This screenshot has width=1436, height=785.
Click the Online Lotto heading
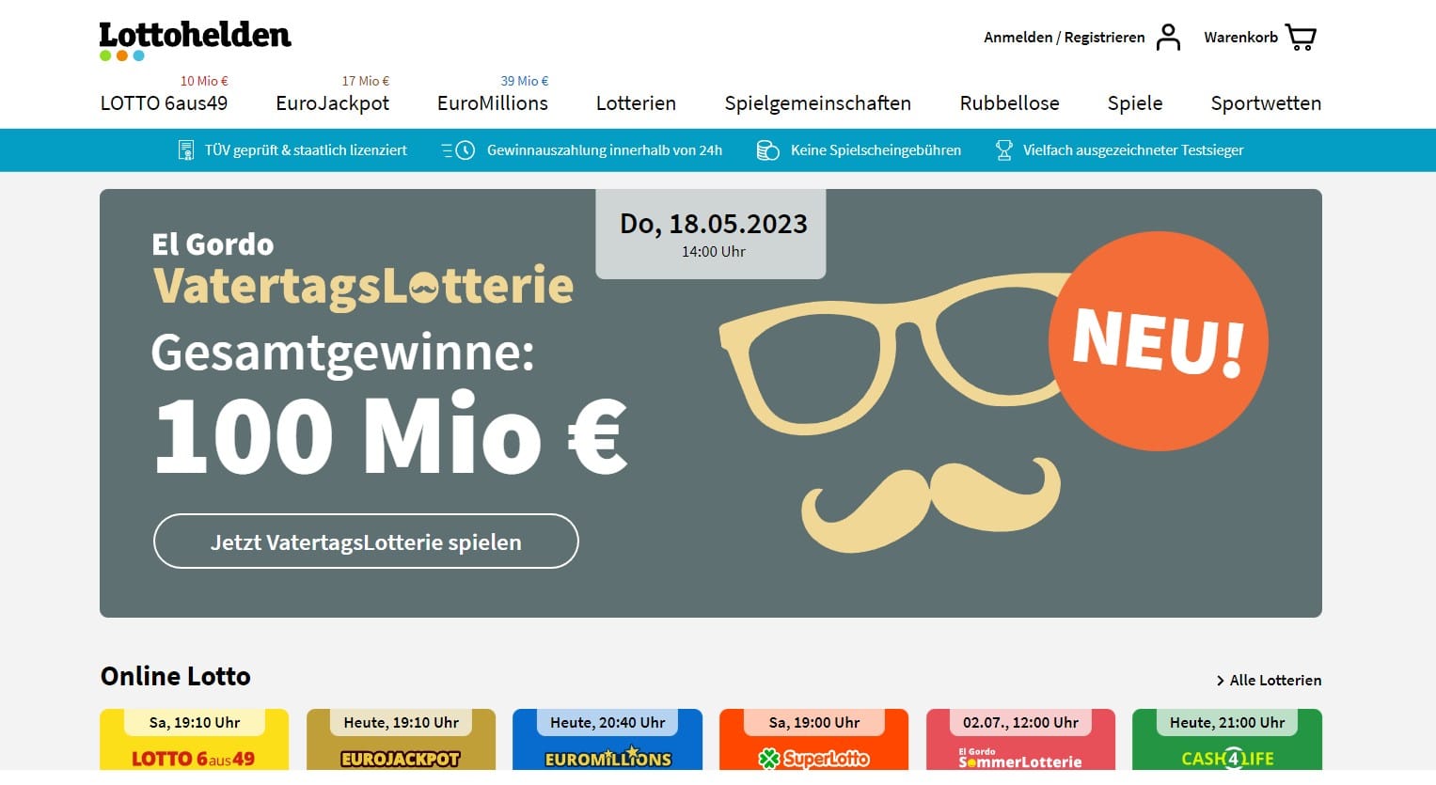176,676
